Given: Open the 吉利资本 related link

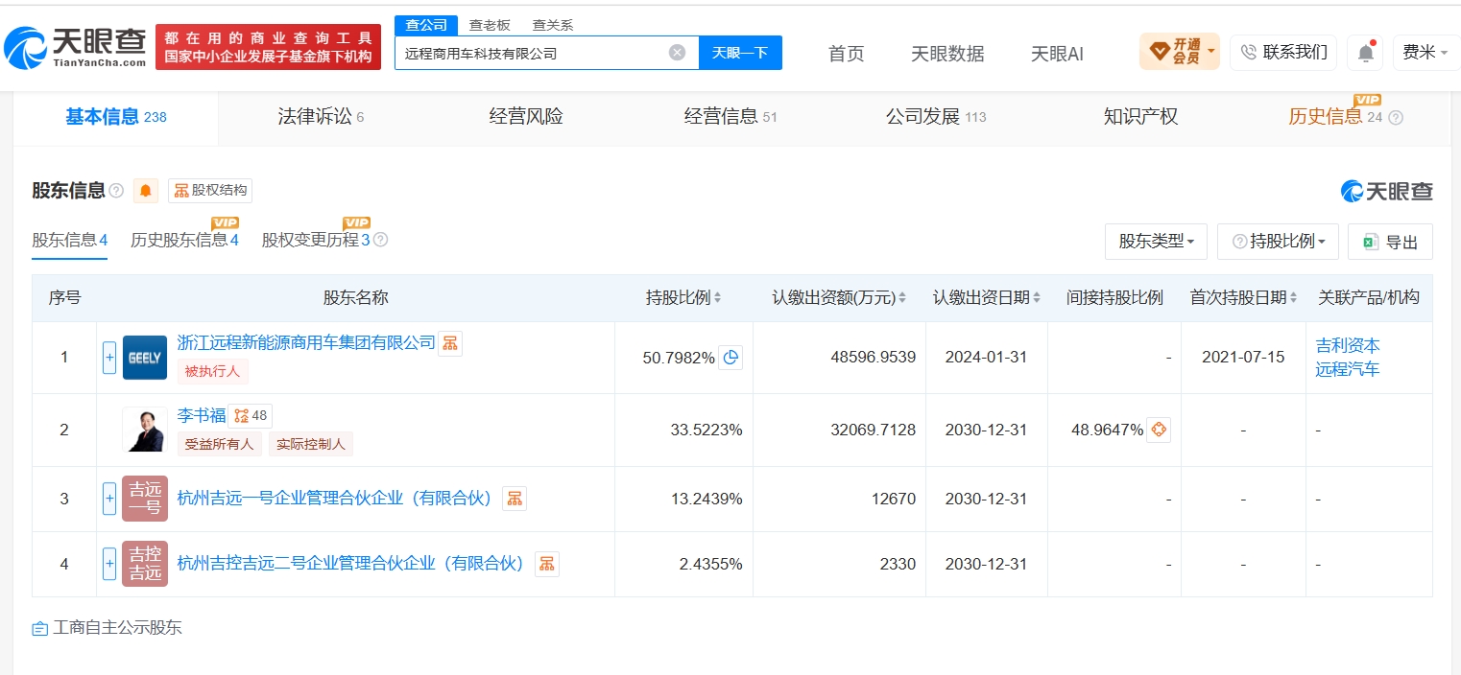Looking at the screenshot, I should (x=1348, y=345).
